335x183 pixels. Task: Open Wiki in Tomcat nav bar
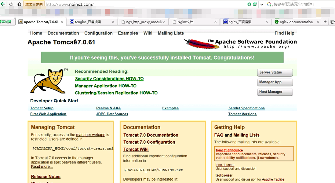coord(148,33)
